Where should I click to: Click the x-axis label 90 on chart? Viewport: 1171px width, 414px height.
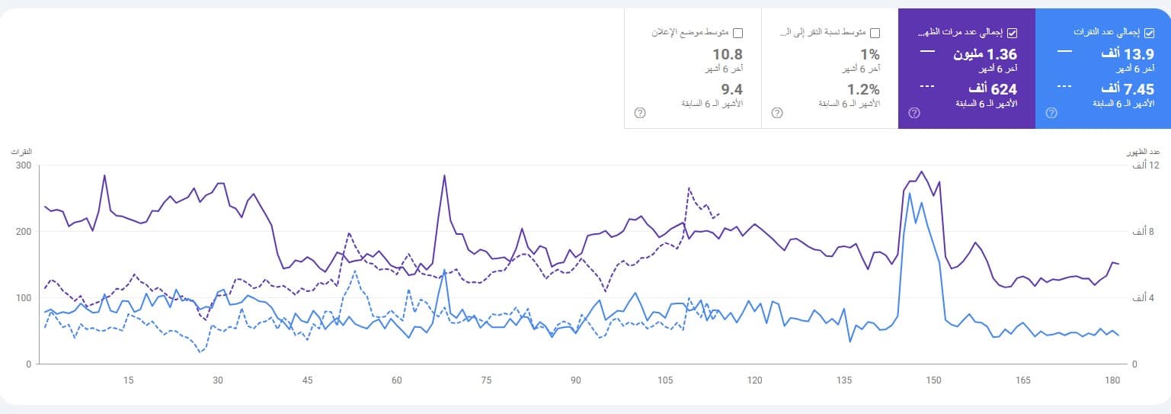576,380
